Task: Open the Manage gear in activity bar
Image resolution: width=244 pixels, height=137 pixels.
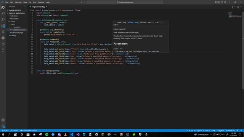Action: [x=3, y=126]
